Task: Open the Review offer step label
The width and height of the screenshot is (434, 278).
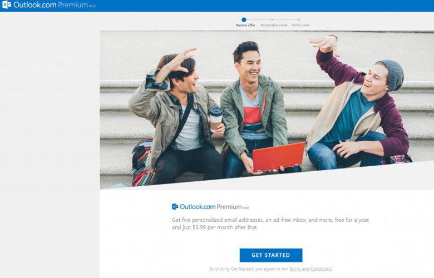Action: [x=245, y=26]
